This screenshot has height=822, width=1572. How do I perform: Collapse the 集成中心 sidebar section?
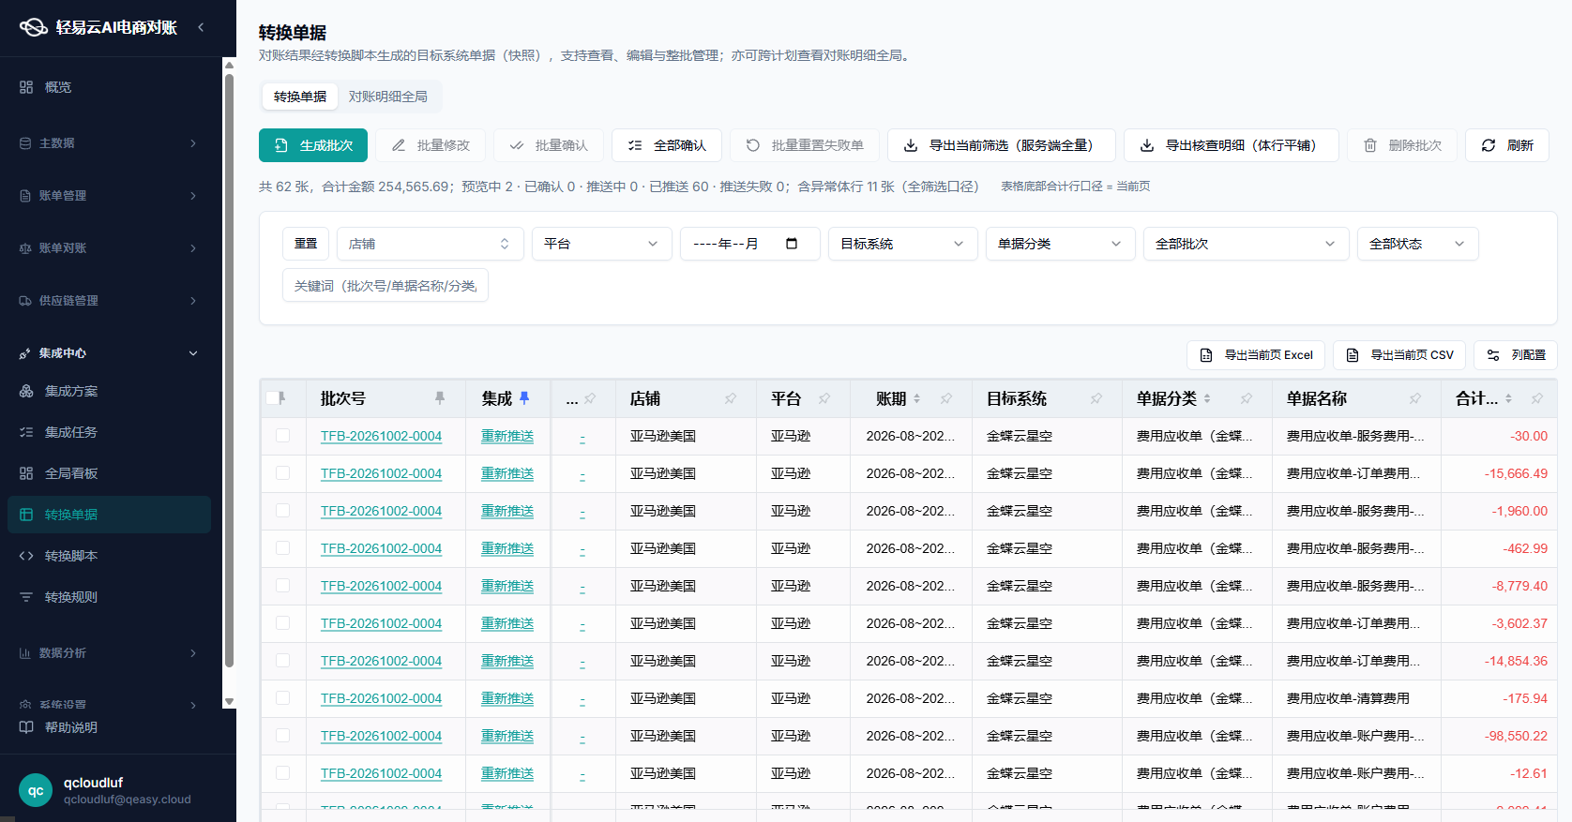[x=111, y=353]
